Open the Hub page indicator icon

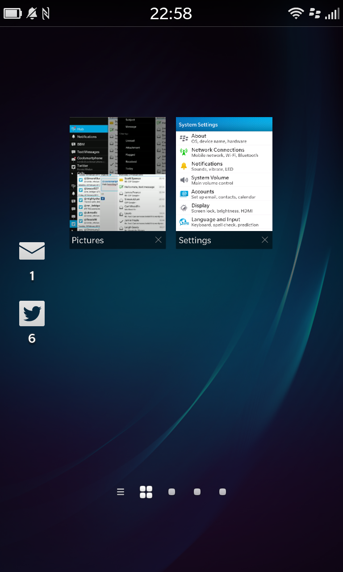(x=121, y=492)
